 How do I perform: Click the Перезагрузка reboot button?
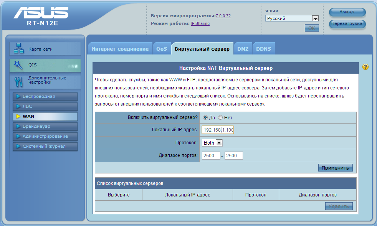[347, 24]
